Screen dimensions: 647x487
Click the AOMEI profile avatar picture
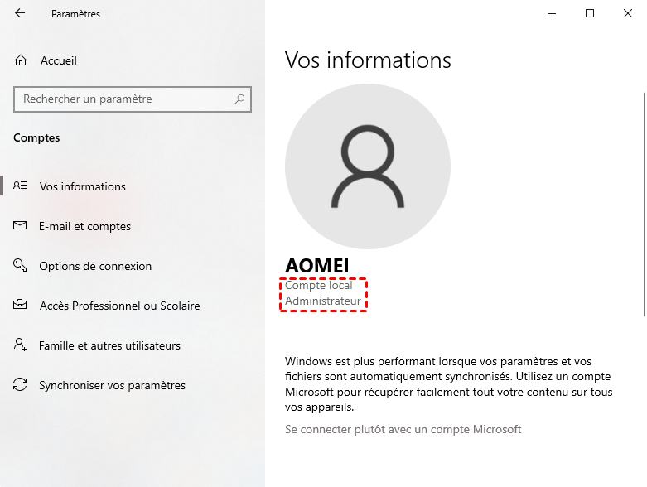point(368,166)
